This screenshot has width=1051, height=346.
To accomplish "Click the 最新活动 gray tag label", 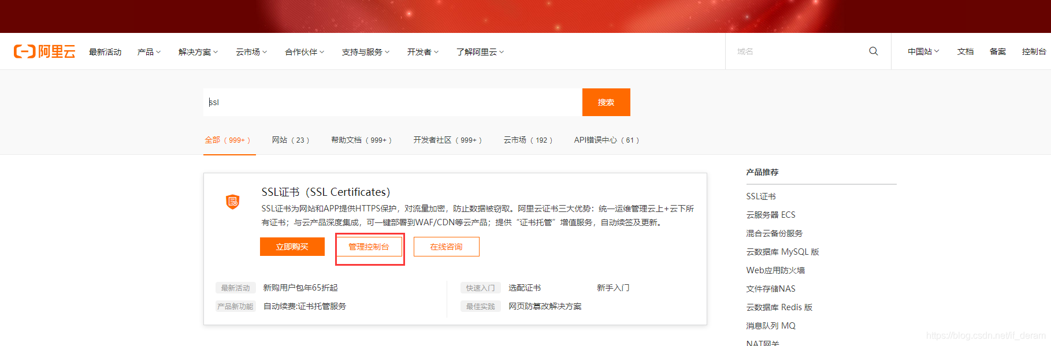I will 235,288.
